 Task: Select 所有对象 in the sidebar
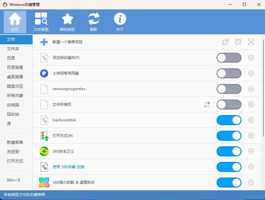click(x=16, y=95)
